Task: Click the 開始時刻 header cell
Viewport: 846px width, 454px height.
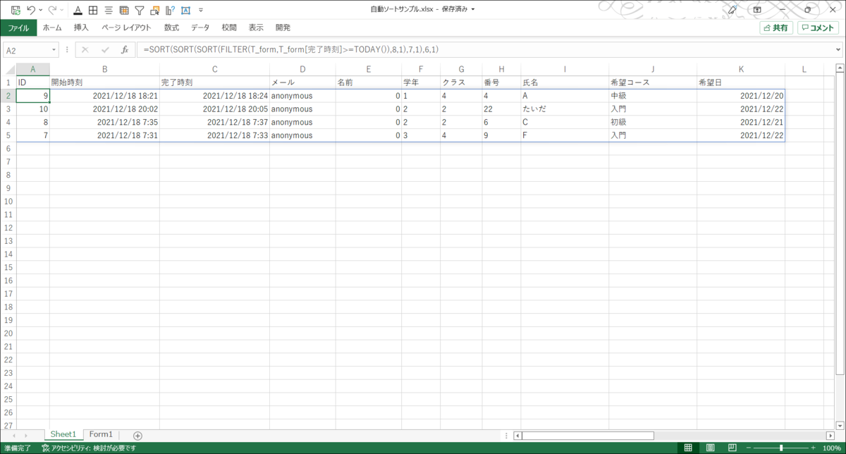Action: pos(104,82)
